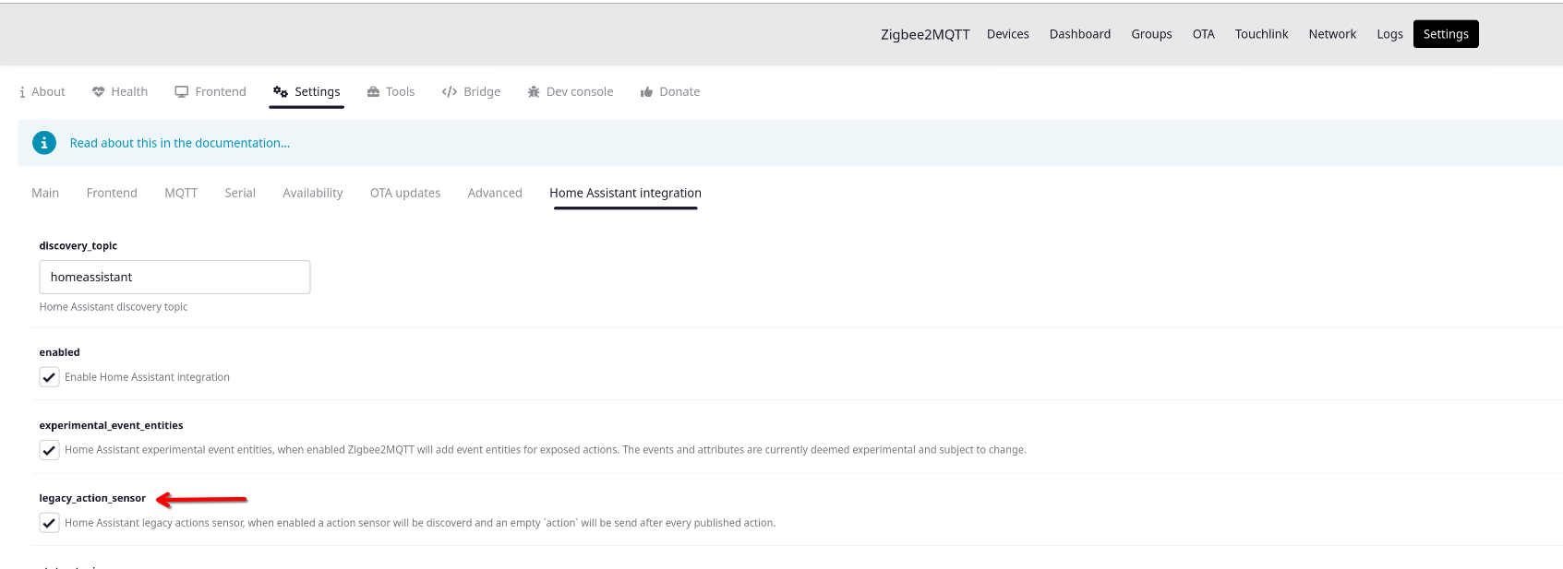This screenshot has width=1563, height=569.
Task: Click the Zigbee2MQTT brand link
Action: pos(925,34)
